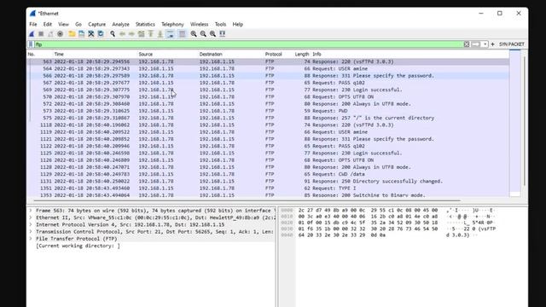
Task: Start capture with the shark fin icon
Action: coord(32,34)
